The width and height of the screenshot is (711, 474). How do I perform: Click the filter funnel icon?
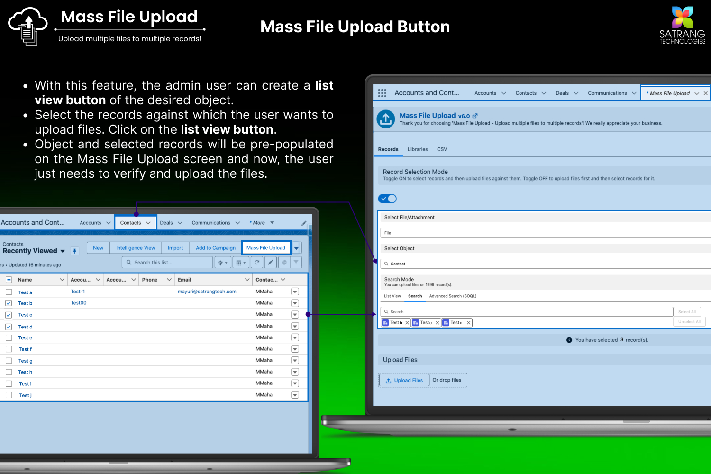[296, 262]
